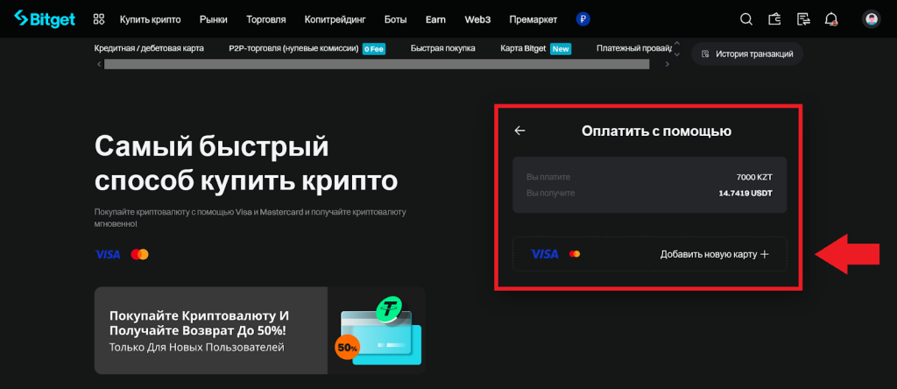The image size is (897, 389).
Task: Click the Оплатить с помощью heading
Action: 656,131
